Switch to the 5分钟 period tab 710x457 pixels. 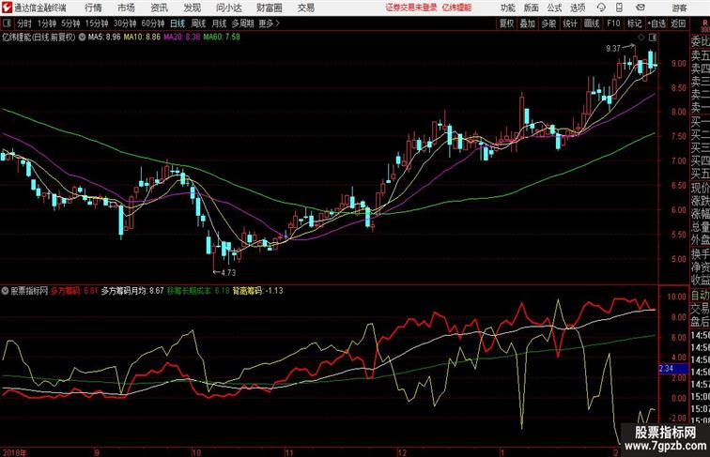[x=70, y=23]
